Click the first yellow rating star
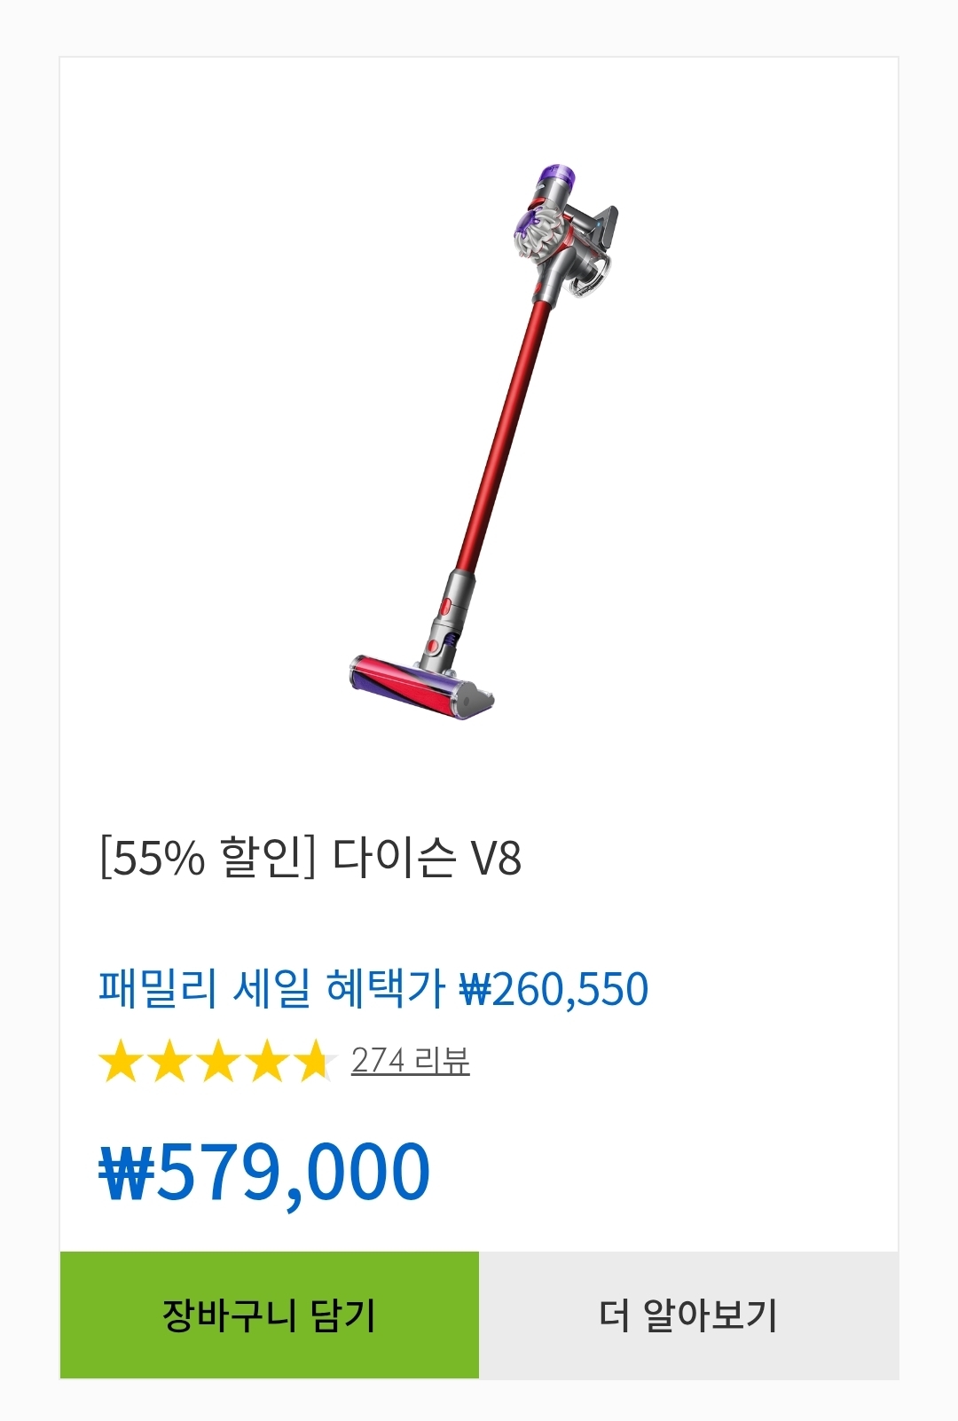This screenshot has height=1421, width=958. [x=121, y=1061]
